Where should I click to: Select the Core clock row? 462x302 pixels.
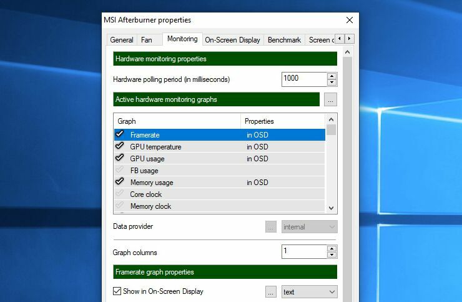click(x=220, y=194)
